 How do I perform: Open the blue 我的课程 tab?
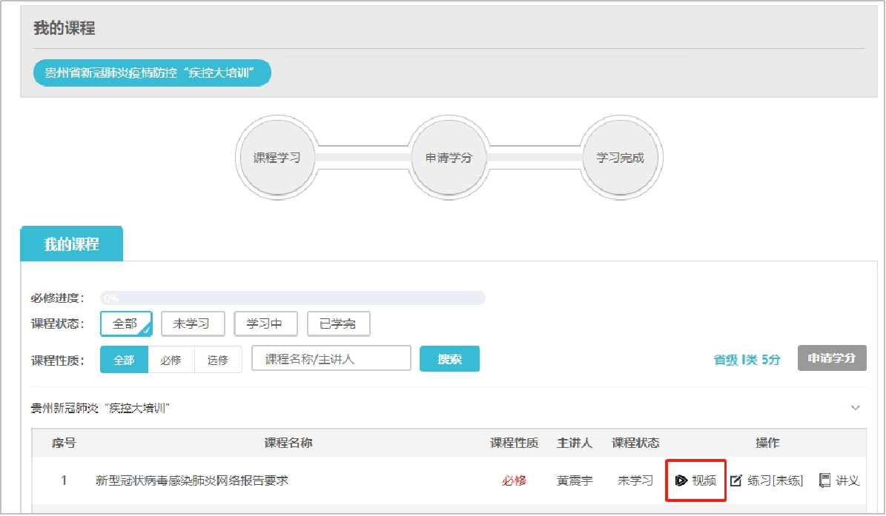point(71,244)
